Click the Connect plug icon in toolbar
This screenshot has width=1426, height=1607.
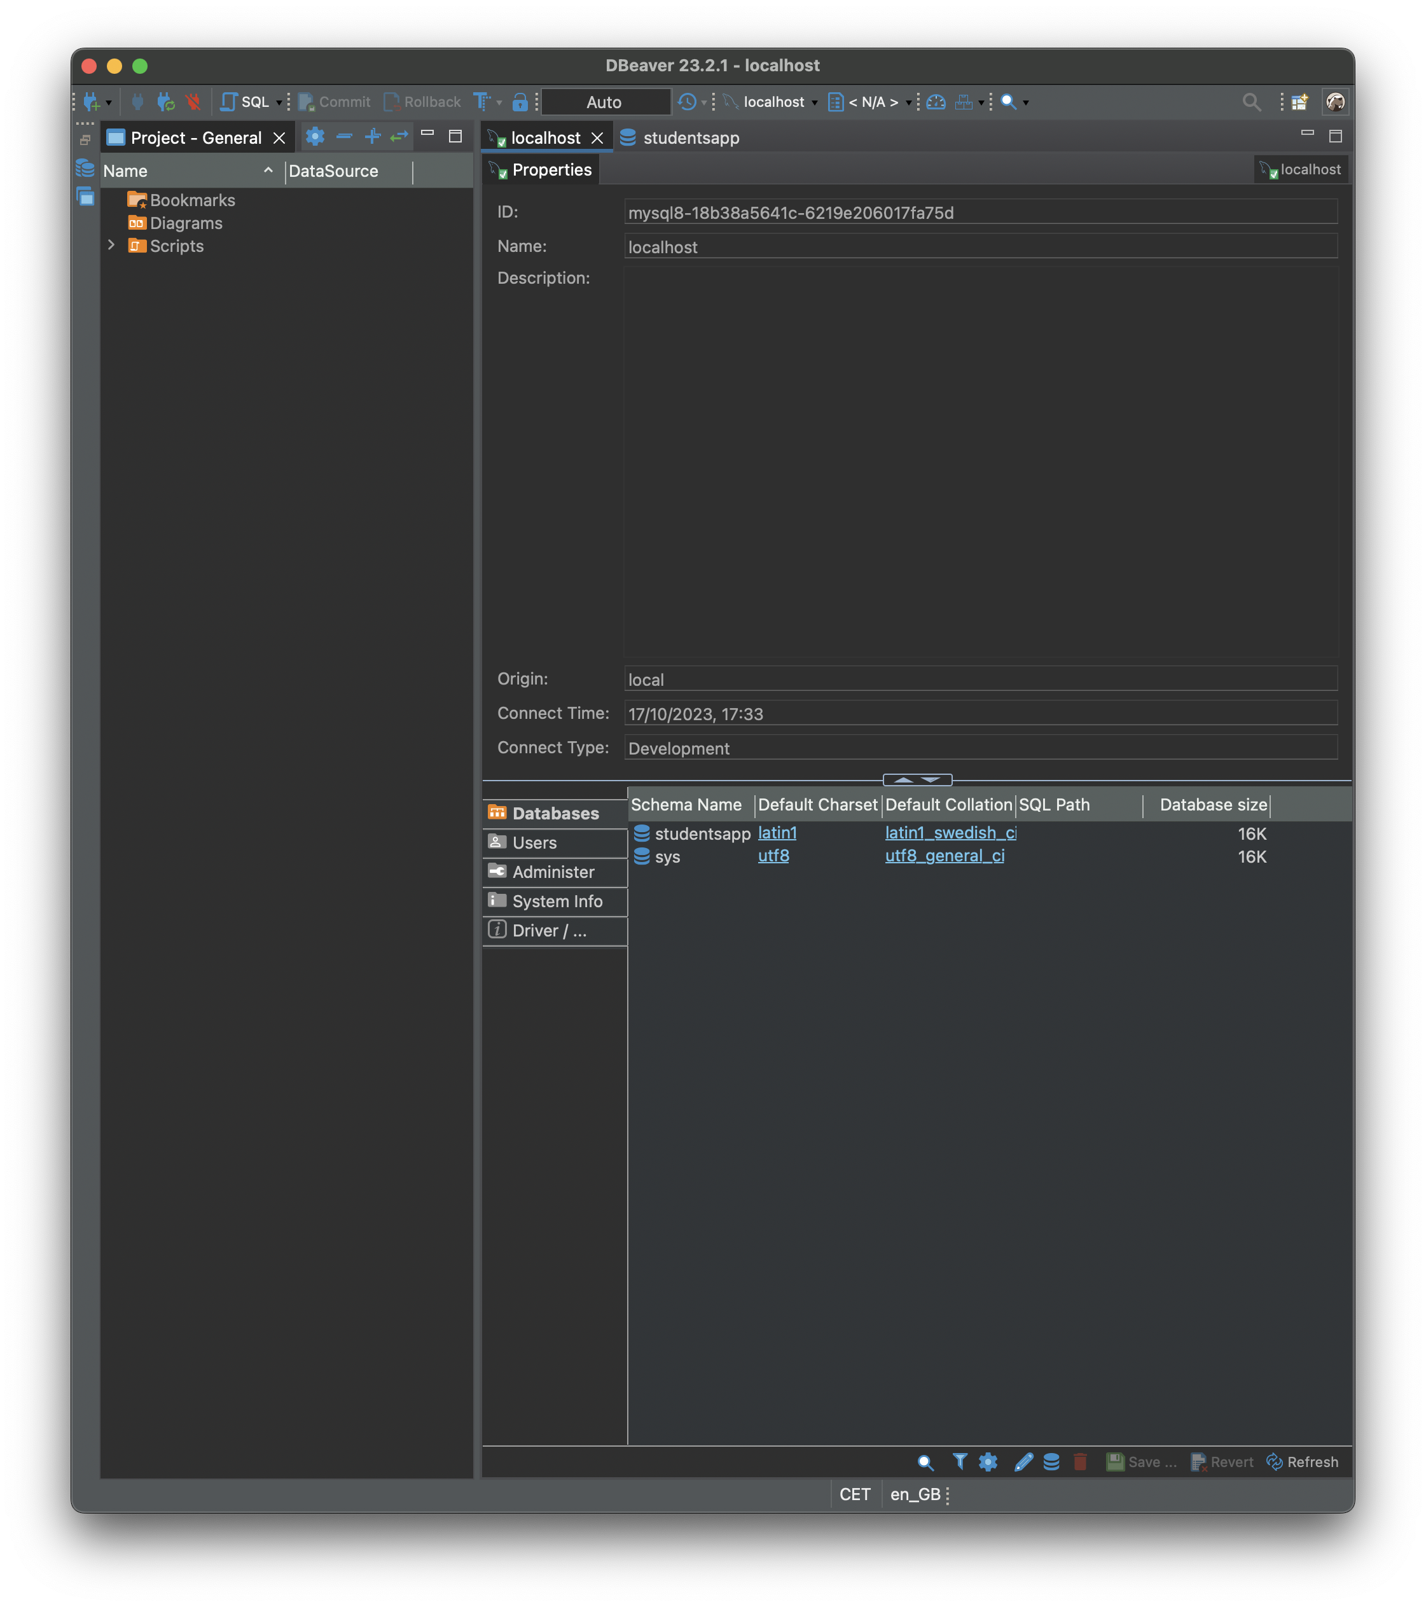click(x=137, y=101)
